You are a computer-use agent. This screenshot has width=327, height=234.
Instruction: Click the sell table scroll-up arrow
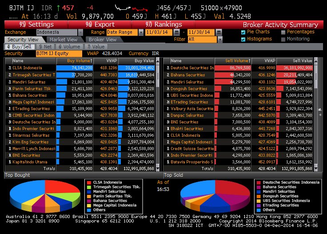click(x=315, y=60)
